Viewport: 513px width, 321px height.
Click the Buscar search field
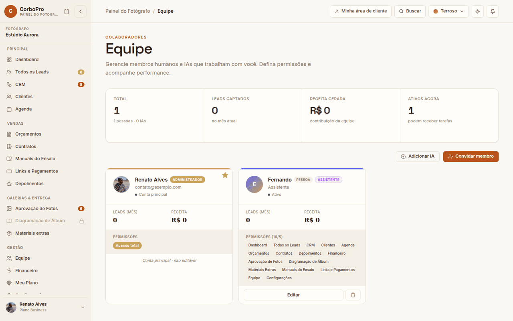pos(410,11)
